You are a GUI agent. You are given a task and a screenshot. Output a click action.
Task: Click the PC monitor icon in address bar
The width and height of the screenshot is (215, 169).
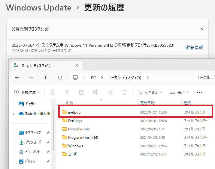tap(75, 77)
